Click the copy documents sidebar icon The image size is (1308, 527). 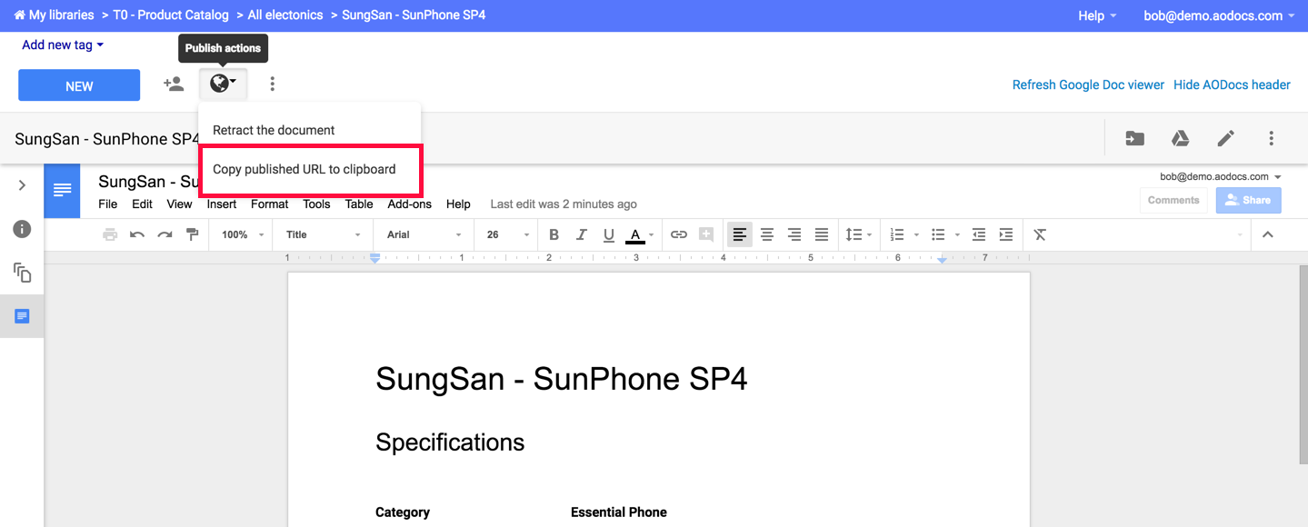point(22,272)
